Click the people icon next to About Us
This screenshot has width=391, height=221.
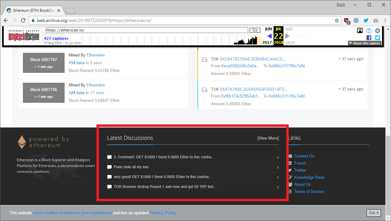(x=290, y=185)
